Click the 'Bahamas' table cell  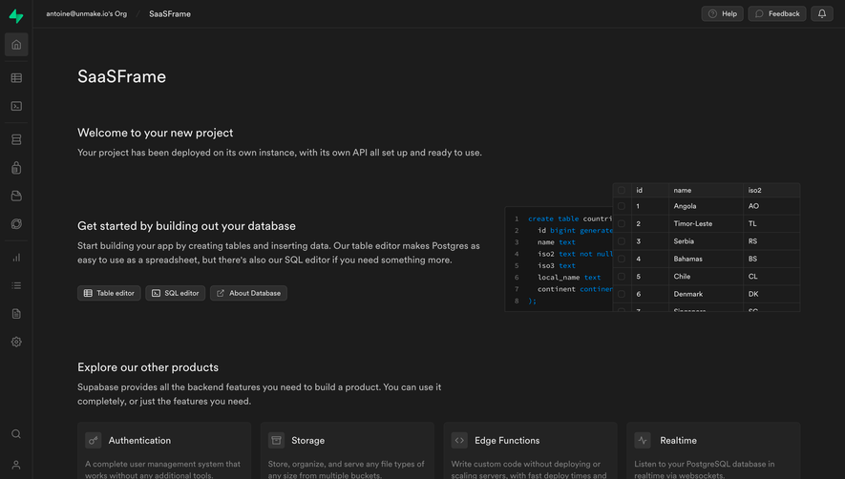point(706,259)
